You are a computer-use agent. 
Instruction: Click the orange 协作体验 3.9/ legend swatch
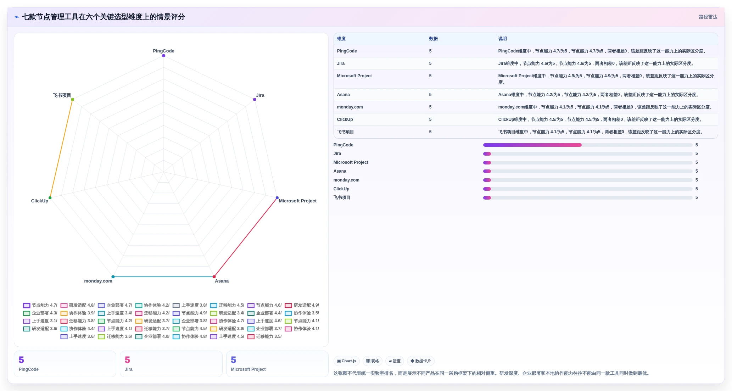[64, 313]
